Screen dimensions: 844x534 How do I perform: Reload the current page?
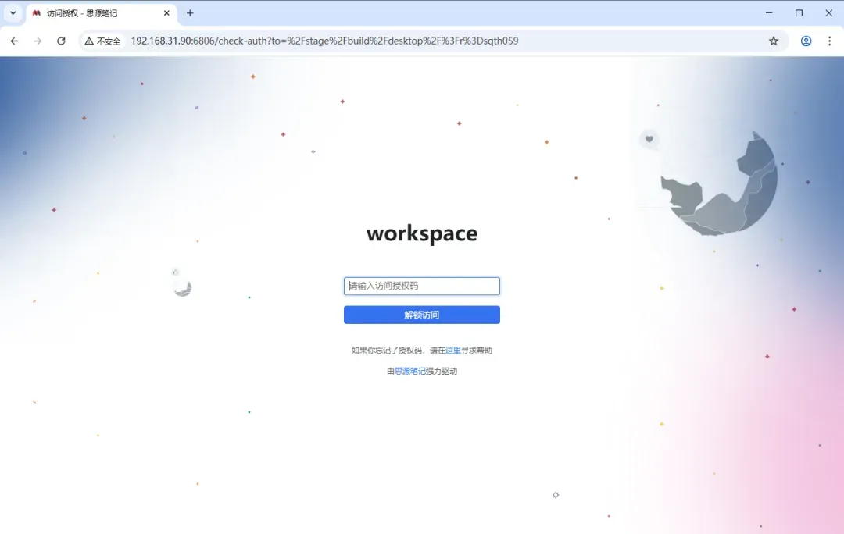point(62,41)
